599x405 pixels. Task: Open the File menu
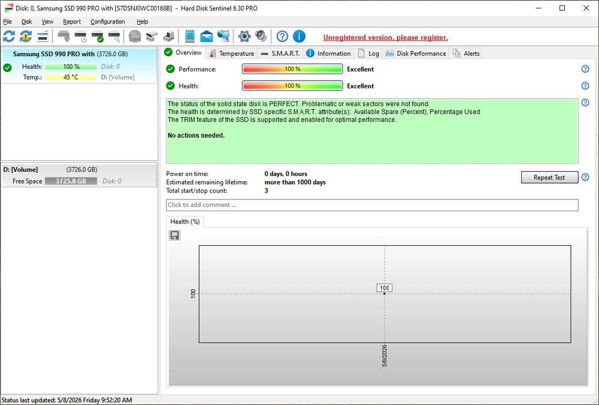(7, 22)
